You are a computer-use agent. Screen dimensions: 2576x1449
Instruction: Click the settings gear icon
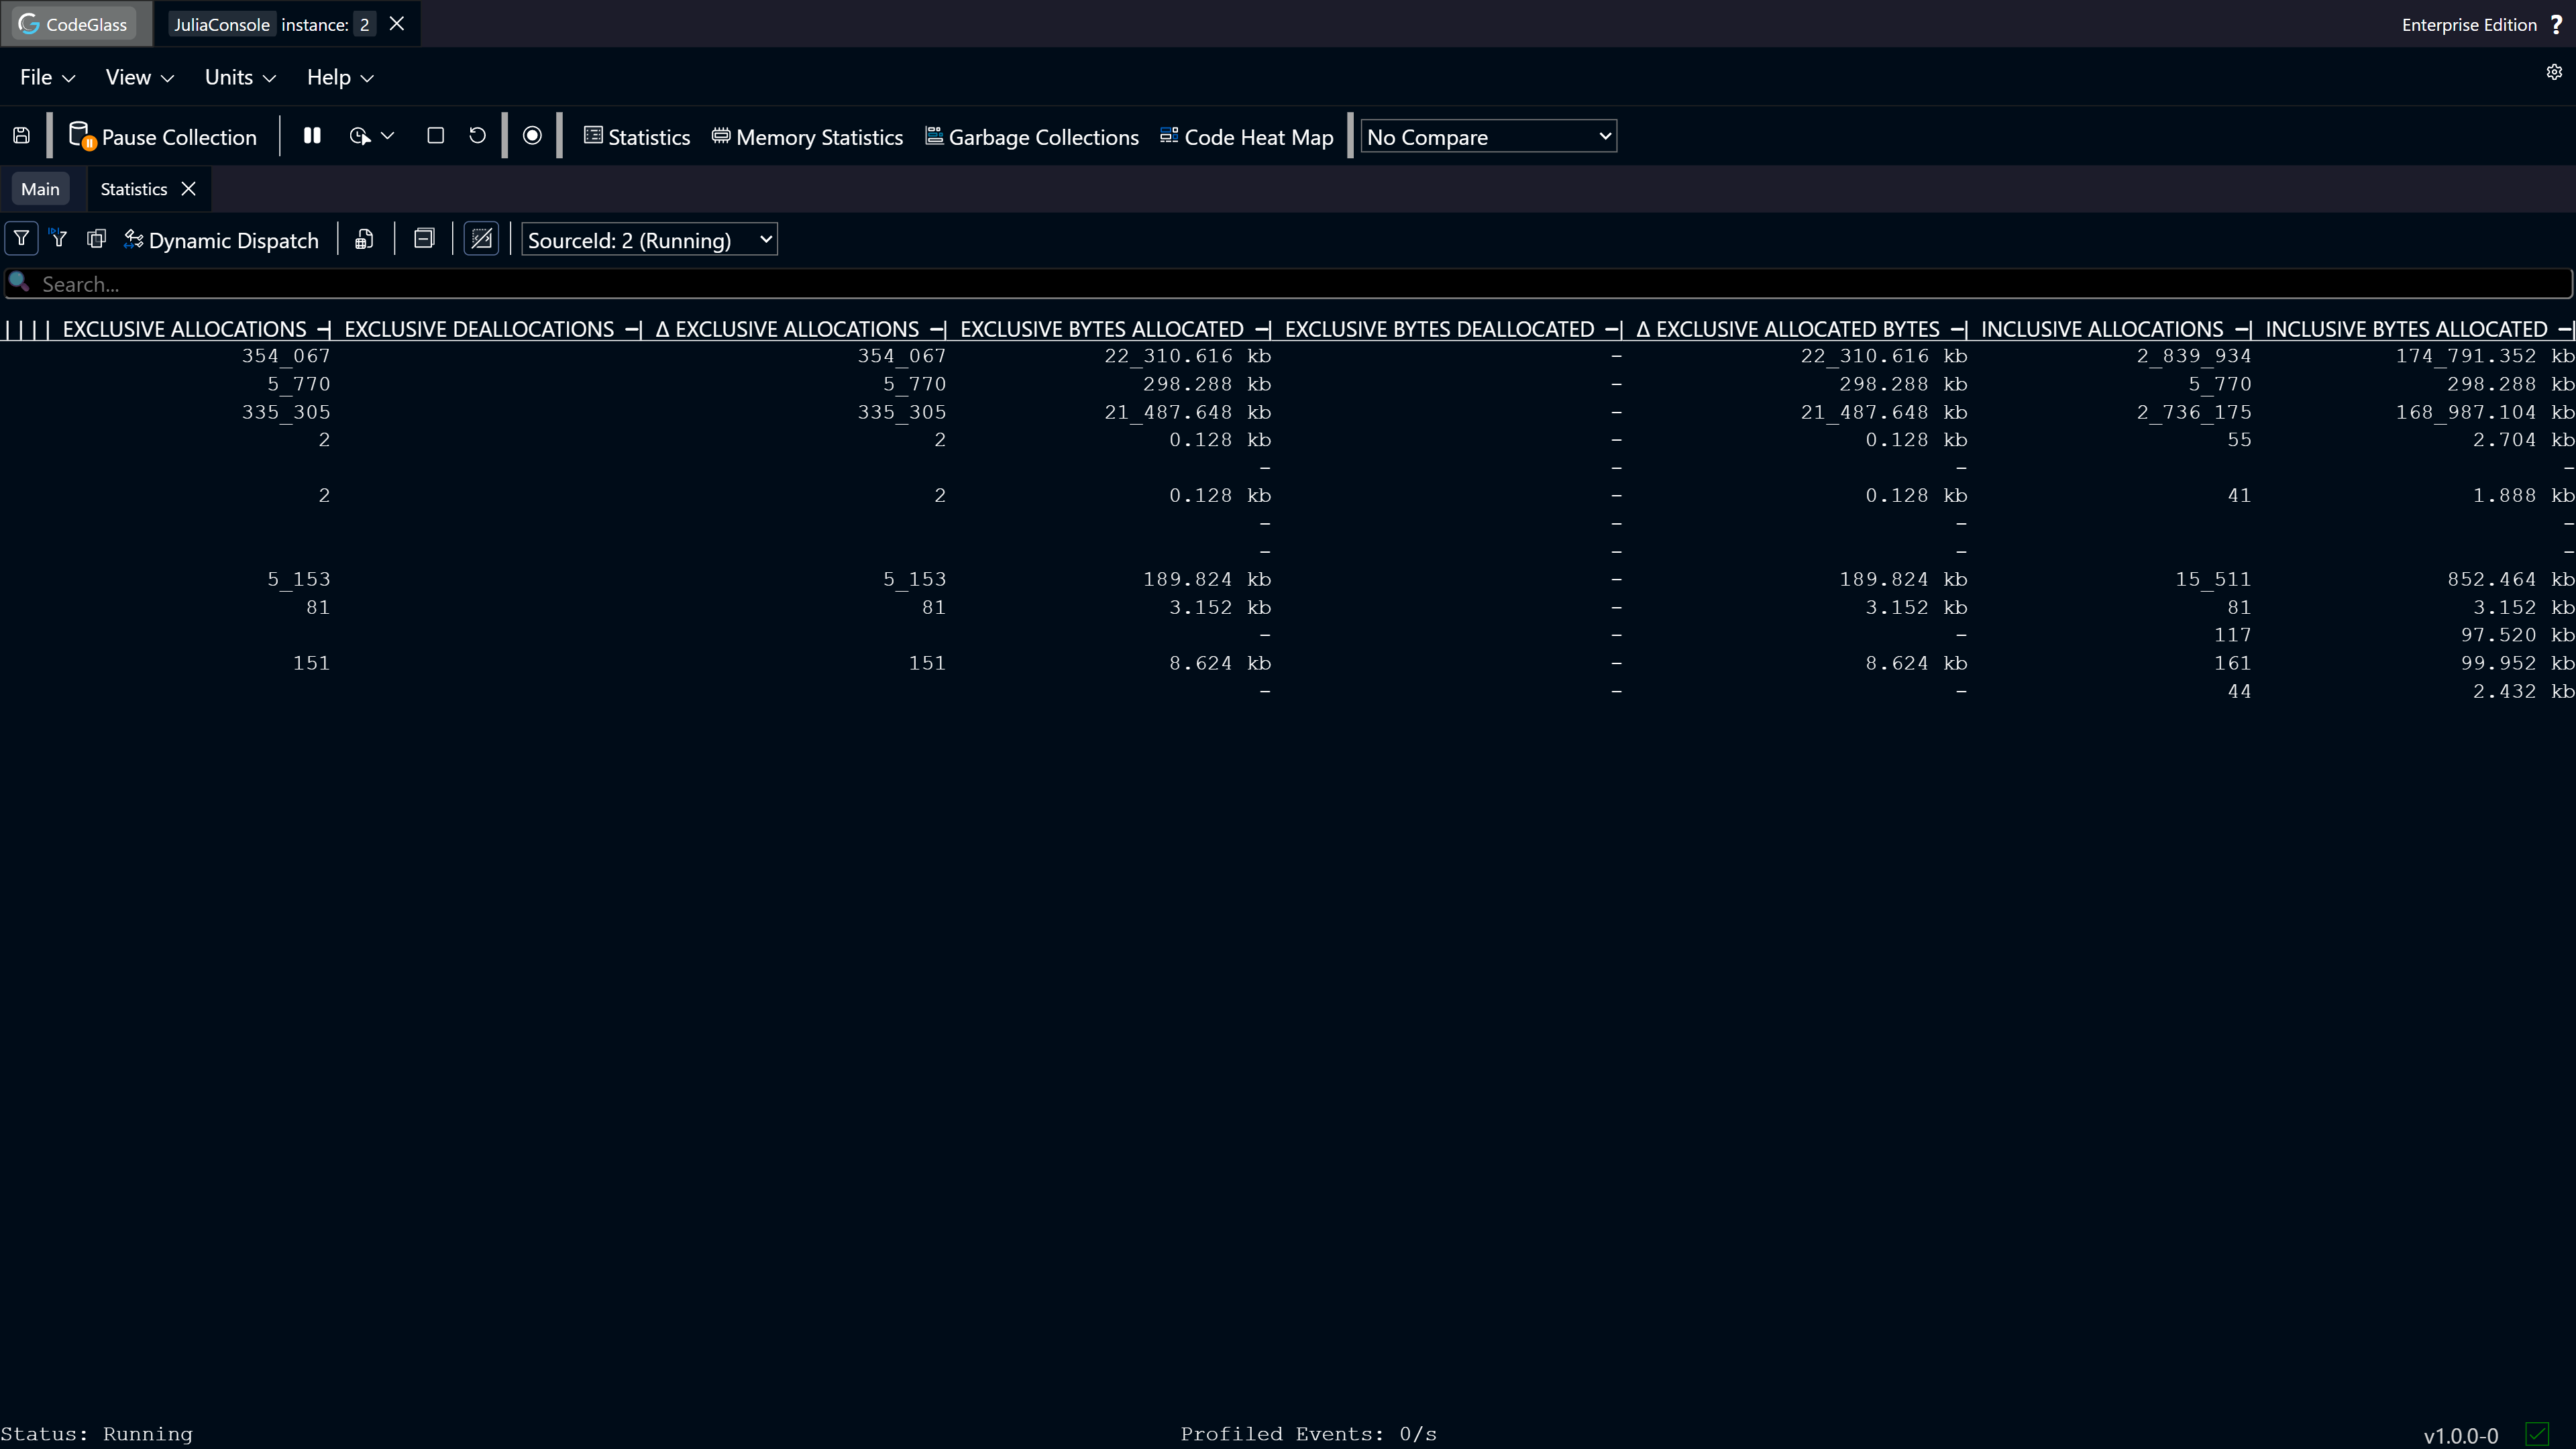coord(2554,72)
